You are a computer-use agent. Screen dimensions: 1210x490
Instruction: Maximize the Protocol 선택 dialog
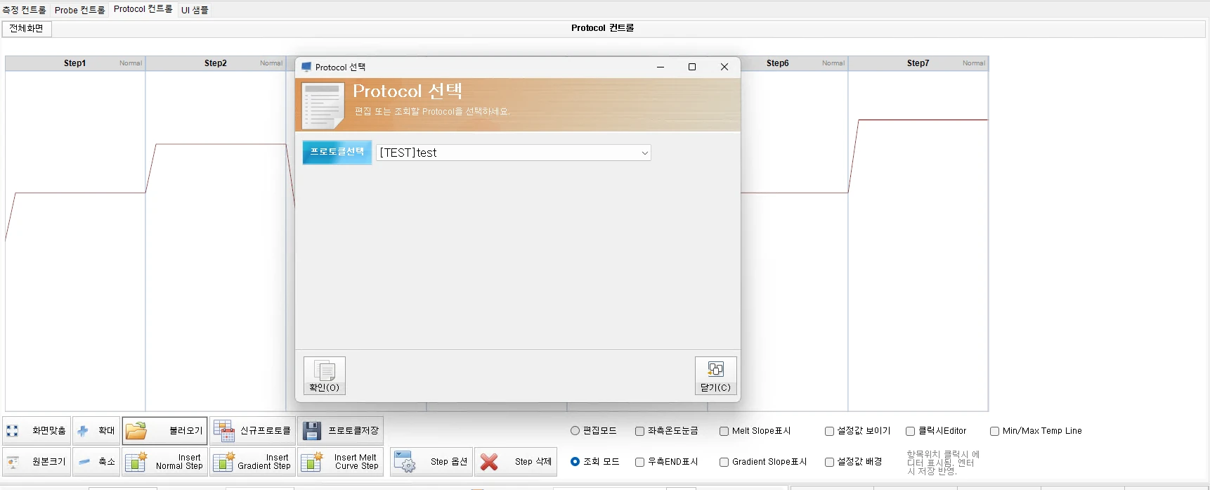[x=692, y=67]
